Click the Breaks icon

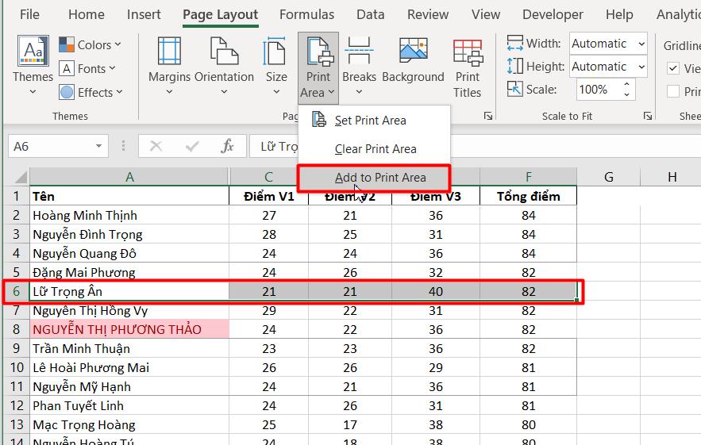point(359,52)
